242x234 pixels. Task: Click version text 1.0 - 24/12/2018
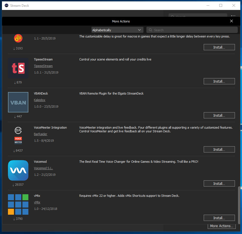pyautogui.click(x=45, y=209)
